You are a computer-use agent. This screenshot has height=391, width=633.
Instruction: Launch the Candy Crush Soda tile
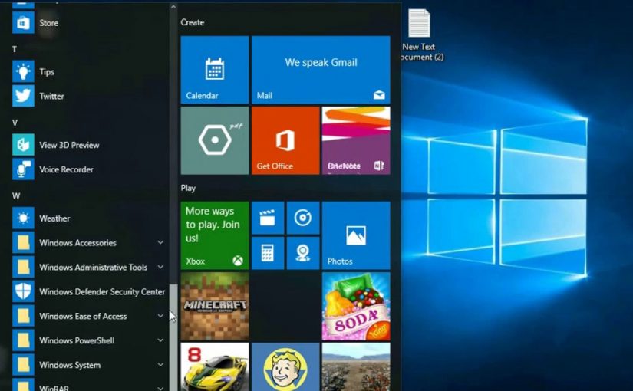pyautogui.click(x=356, y=306)
